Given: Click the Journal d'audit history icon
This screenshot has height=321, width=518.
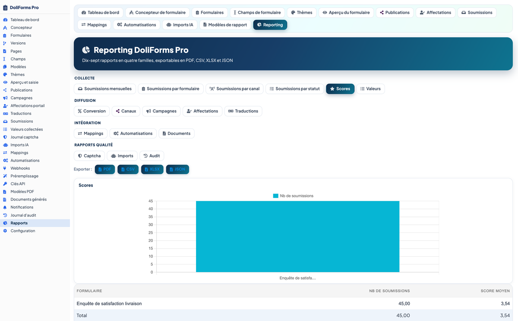Looking at the screenshot, I should point(5,215).
